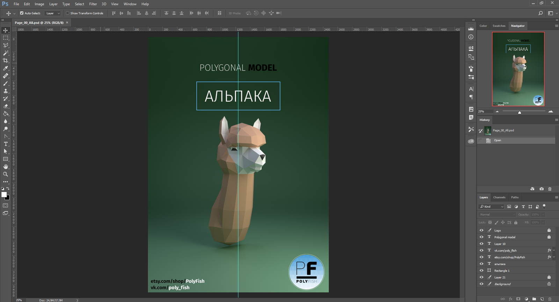Expand effects of etsy.com/shop/PolyFish layer
This screenshot has width=559, height=302.
pyautogui.click(x=554, y=257)
